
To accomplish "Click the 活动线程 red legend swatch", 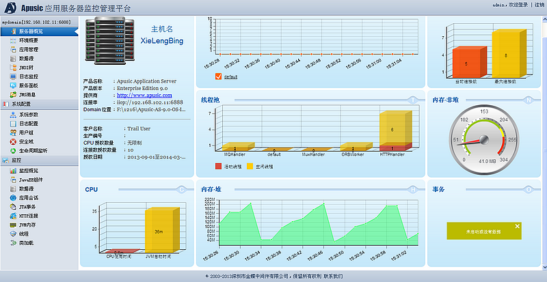I will 218,167.
